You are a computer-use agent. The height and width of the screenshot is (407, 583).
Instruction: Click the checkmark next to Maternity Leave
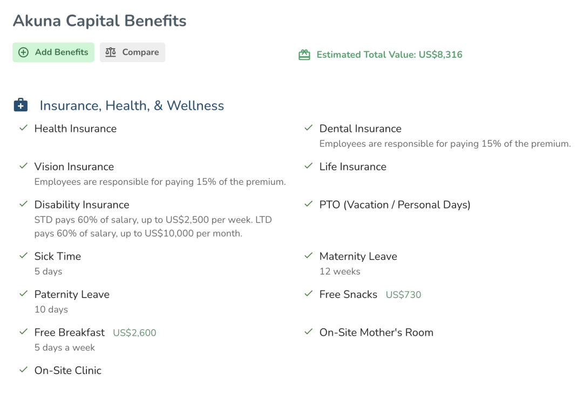coord(308,256)
